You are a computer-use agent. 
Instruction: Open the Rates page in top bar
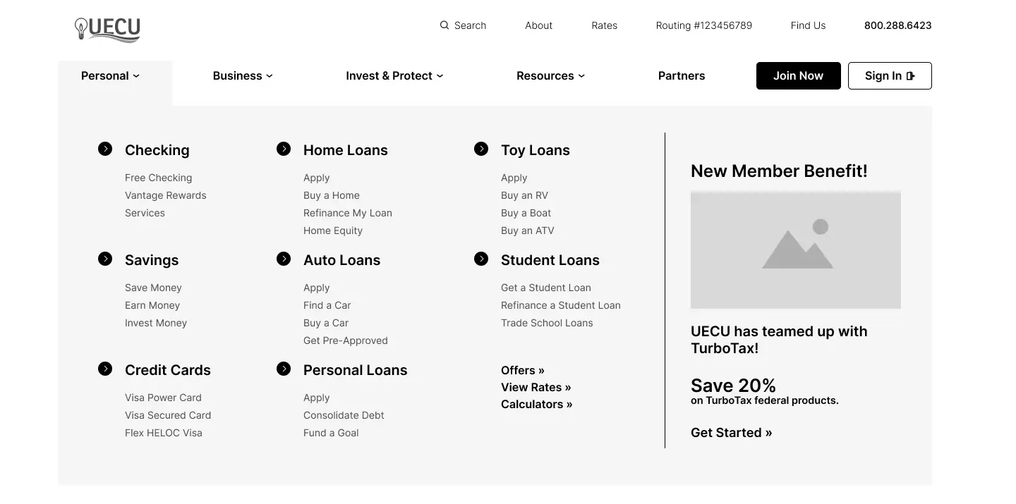click(605, 25)
